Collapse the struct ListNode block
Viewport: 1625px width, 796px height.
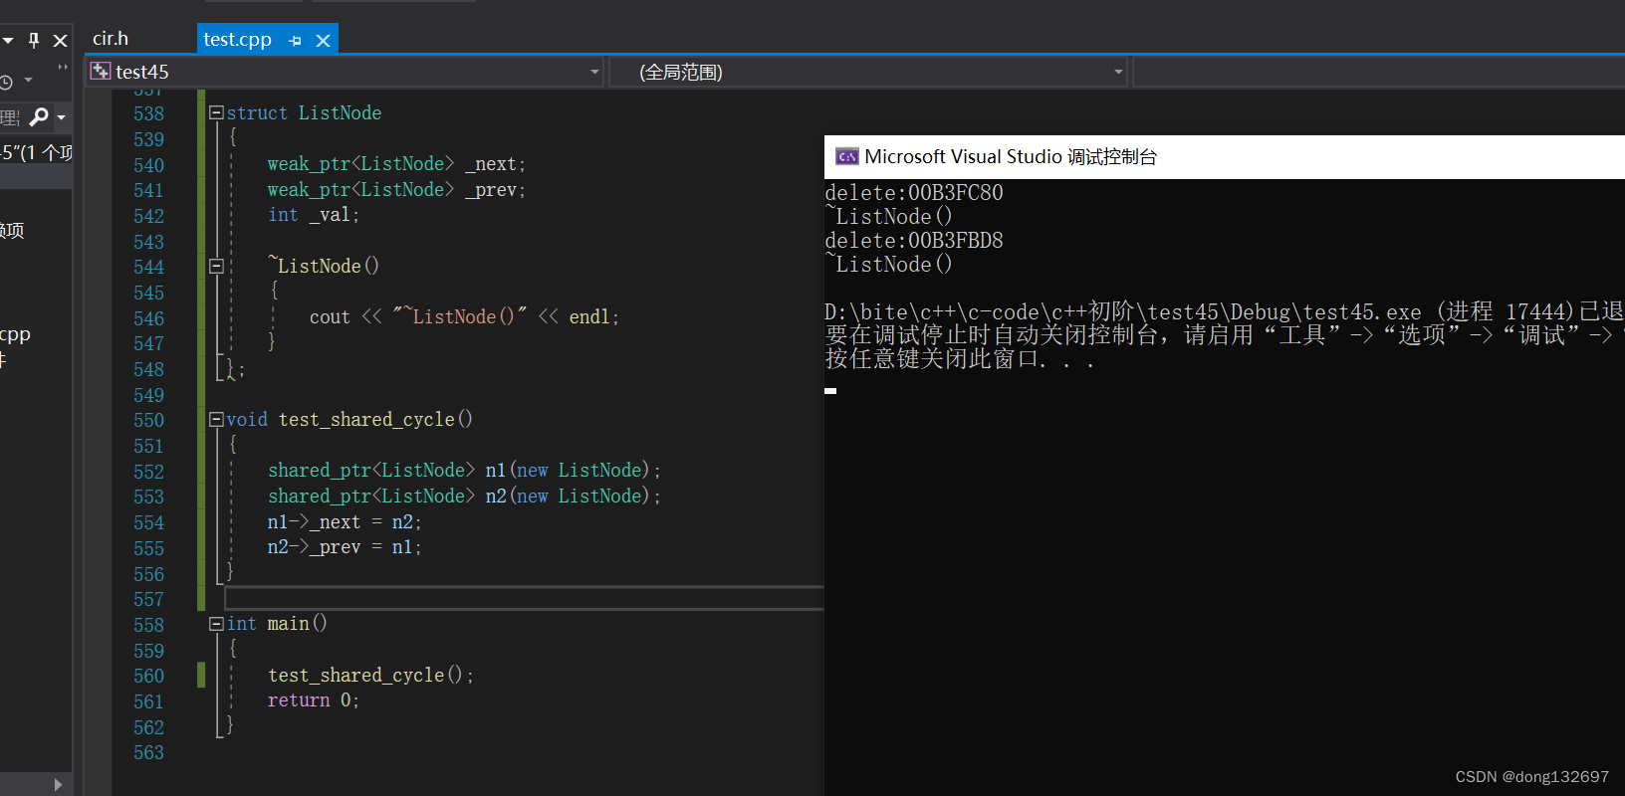pyautogui.click(x=216, y=113)
